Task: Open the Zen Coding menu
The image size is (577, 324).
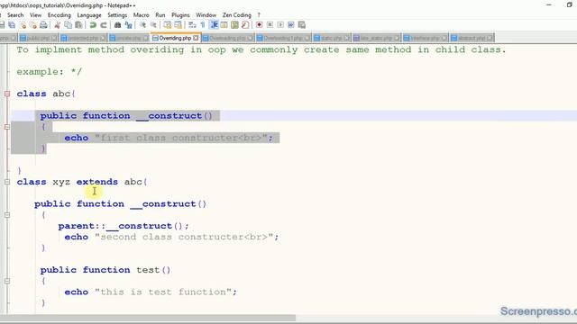Action: [236, 15]
